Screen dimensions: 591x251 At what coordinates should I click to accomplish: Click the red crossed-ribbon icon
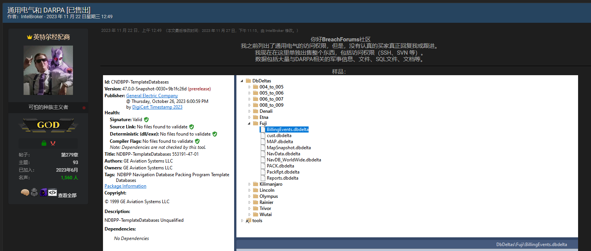click(x=52, y=143)
